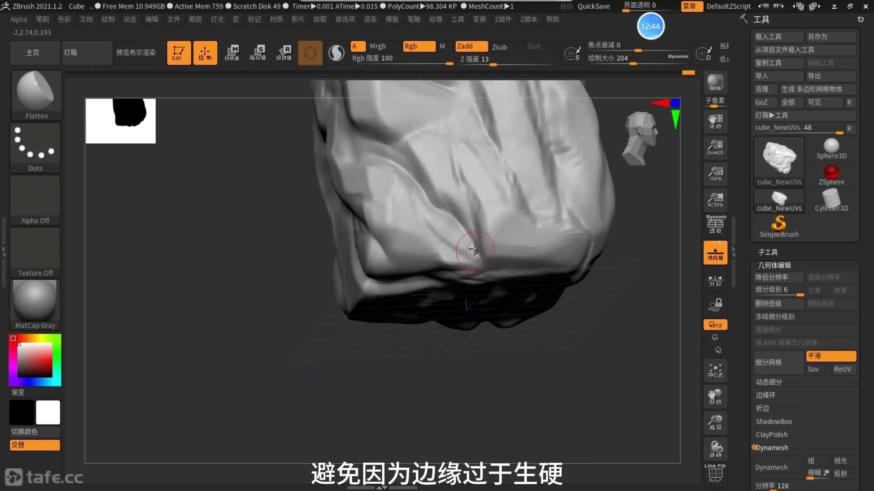Click the Rotate (旋转轴) gizmo icon
This screenshot has width=874, height=491.
pyautogui.click(x=284, y=53)
